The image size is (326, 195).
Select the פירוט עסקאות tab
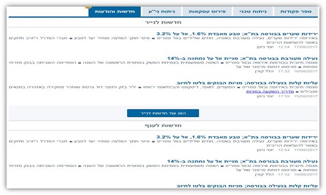click(207, 11)
